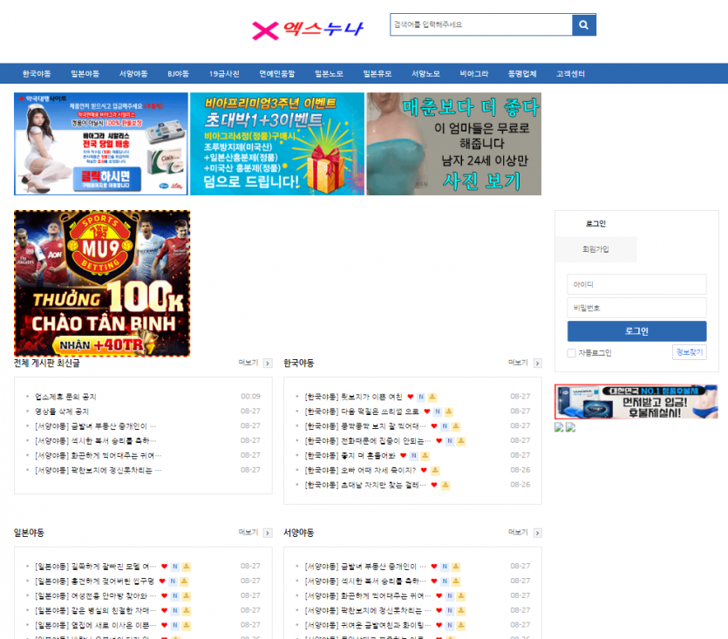Click the red heart icon on first 한국야동 post
The height and width of the screenshot is (639, 728).
tap(410, 397)
